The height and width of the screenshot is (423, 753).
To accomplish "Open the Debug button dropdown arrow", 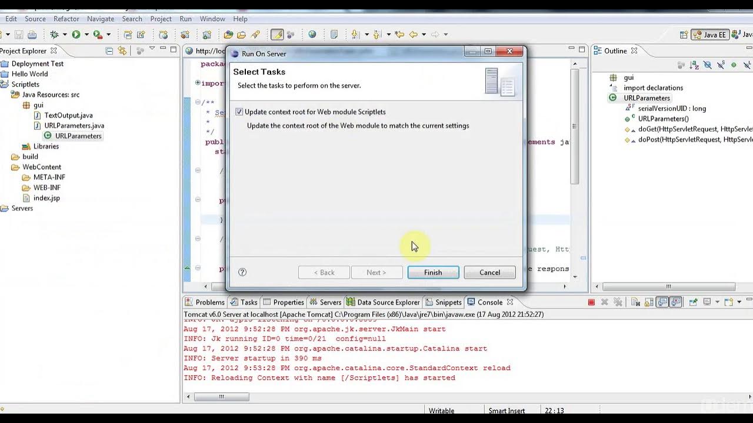I will [x=65, y=35].
